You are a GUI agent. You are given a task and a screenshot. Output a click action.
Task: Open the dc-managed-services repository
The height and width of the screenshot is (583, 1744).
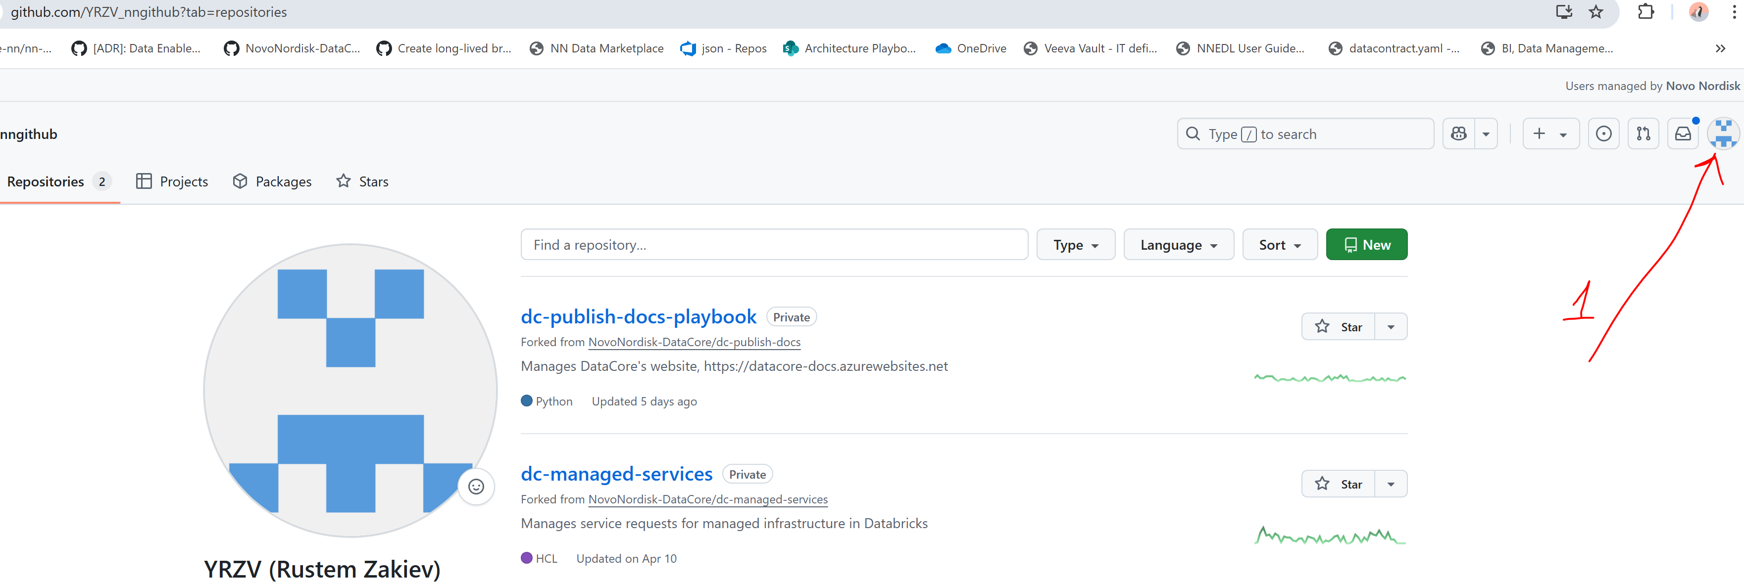point(616,474)
